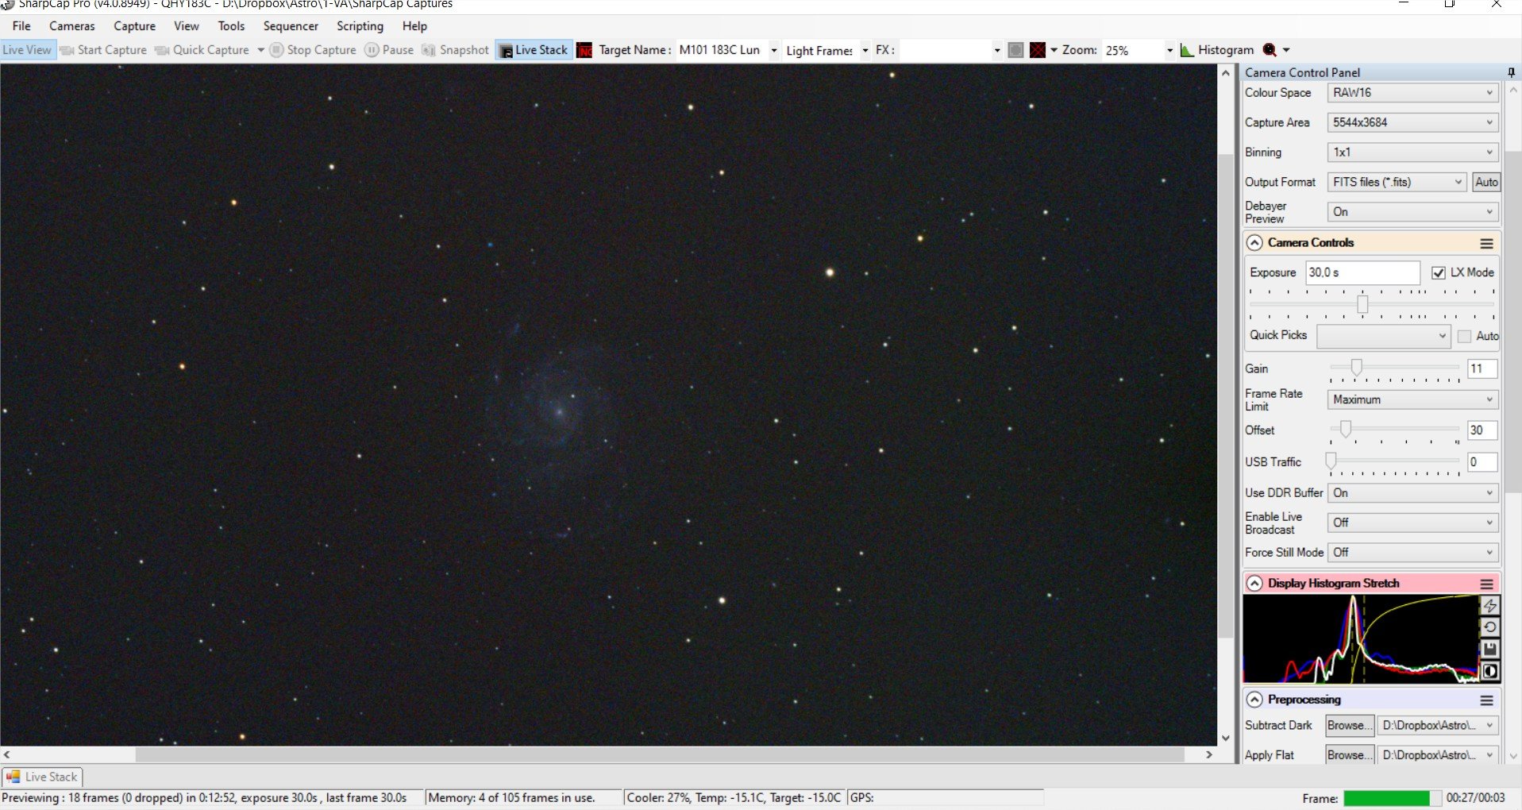
Task: Toggle the Live Stack toolbar button
Action: point(534,50)
